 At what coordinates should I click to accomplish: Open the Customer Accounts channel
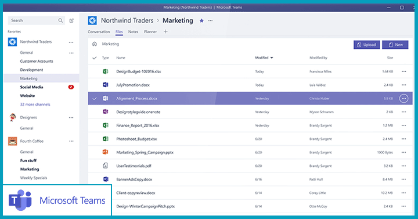37,61
